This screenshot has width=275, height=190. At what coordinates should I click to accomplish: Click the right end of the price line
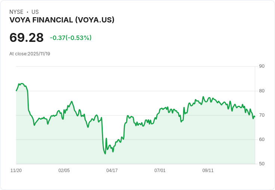pos(254,116)
